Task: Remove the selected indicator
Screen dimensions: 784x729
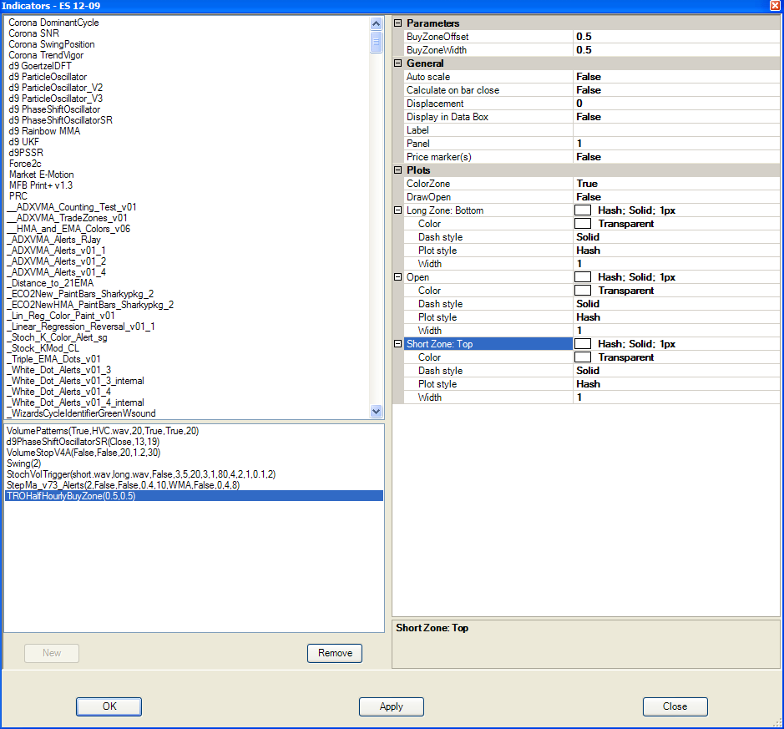Action: [335, 653]
